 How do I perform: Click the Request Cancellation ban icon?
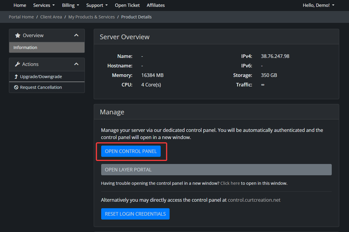(x=16, y=87)
